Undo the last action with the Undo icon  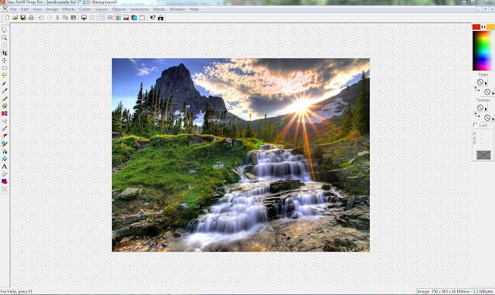tap(41, 18)
